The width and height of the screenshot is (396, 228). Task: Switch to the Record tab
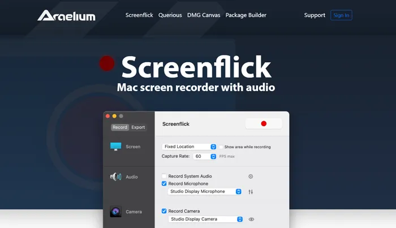click(x=120, y=127)
